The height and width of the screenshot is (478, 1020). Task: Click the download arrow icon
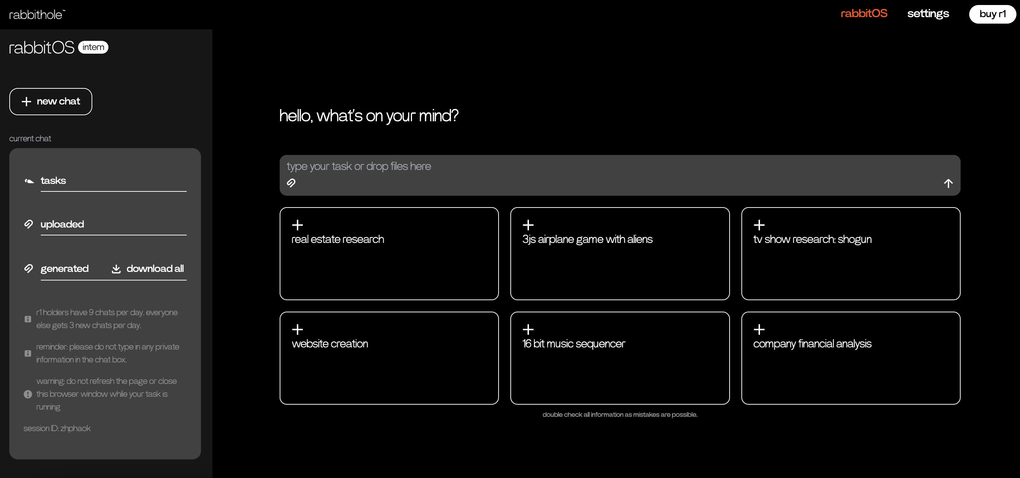(116, 269)
